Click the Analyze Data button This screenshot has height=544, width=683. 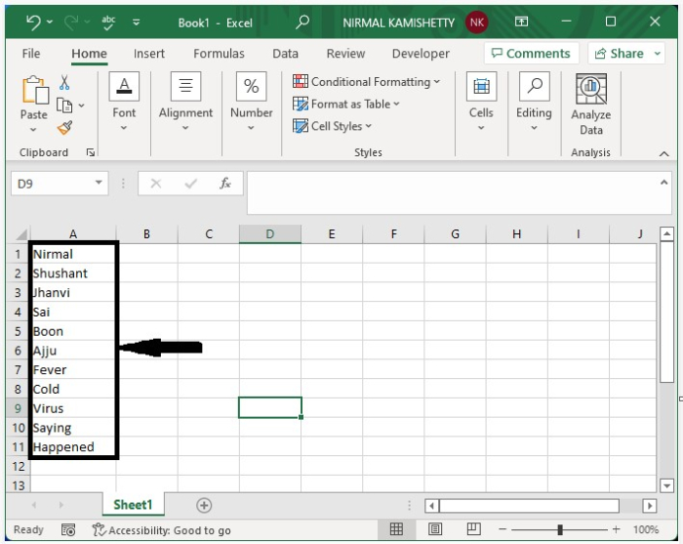click(591, 105)
